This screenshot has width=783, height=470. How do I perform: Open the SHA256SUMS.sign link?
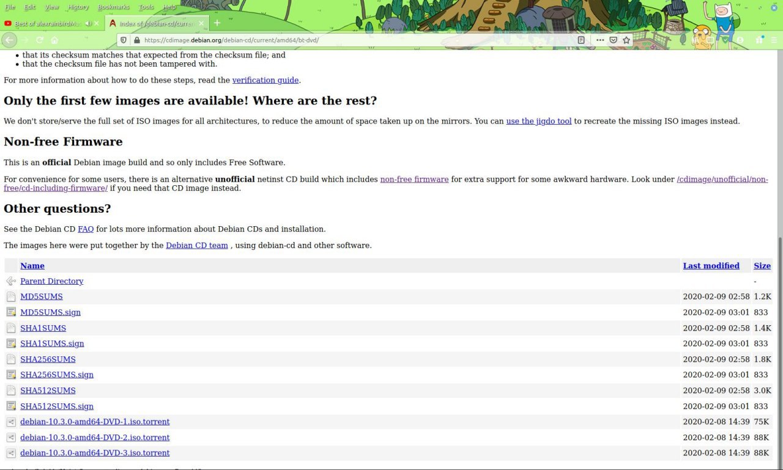point(57,375)
